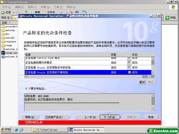Select the doc folder
This screenshot has height=134, width=179.
[x=5, y=34]
